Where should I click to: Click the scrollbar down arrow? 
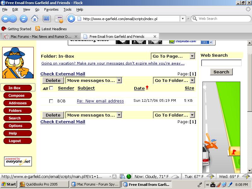[x=249, y=170]
